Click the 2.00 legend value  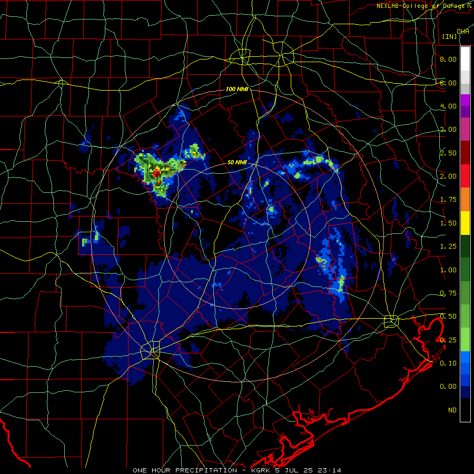(448, 176)
